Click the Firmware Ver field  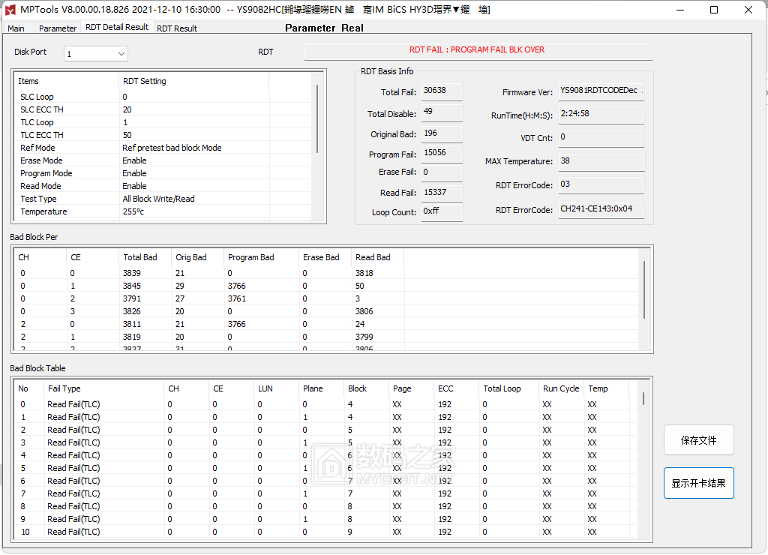pos(601,91)
